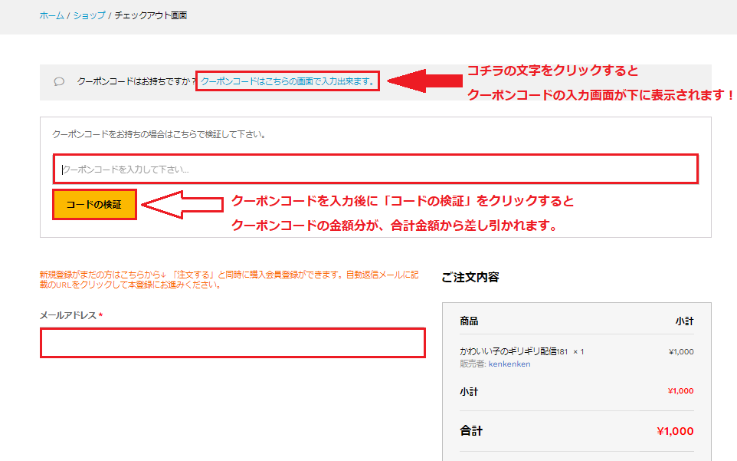The width and height of the screenshot is (737, 461).
Task: Go to ホーム in the breadcrumb
Action: coord(51,15)
